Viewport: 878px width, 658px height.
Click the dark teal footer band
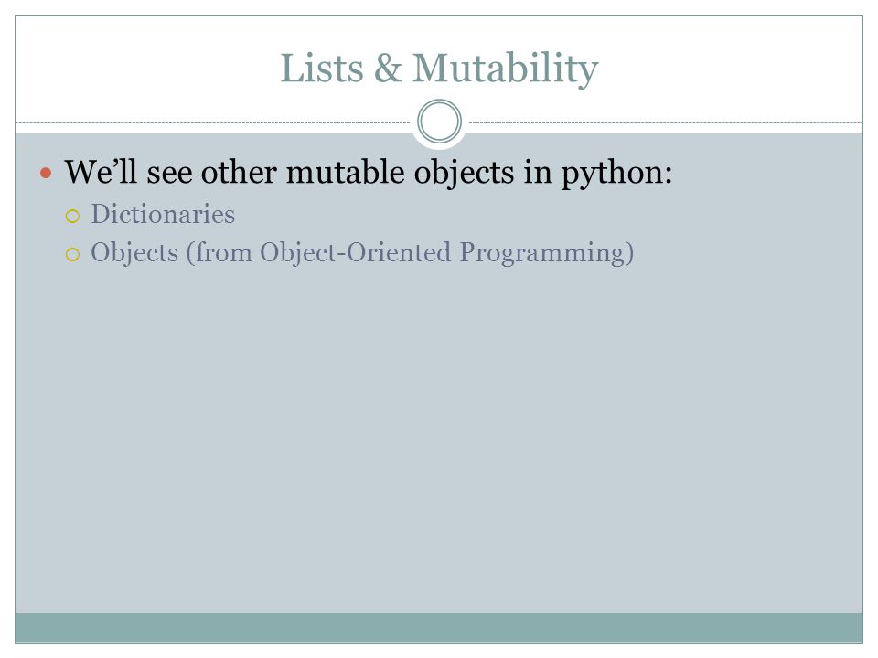[x=439, y=628]
